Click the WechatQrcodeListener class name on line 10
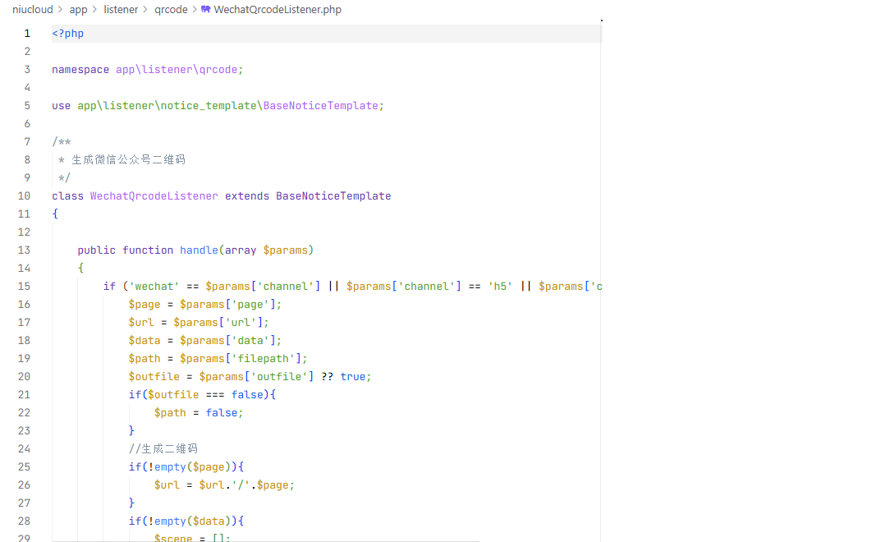 click(x=154, y=196)
